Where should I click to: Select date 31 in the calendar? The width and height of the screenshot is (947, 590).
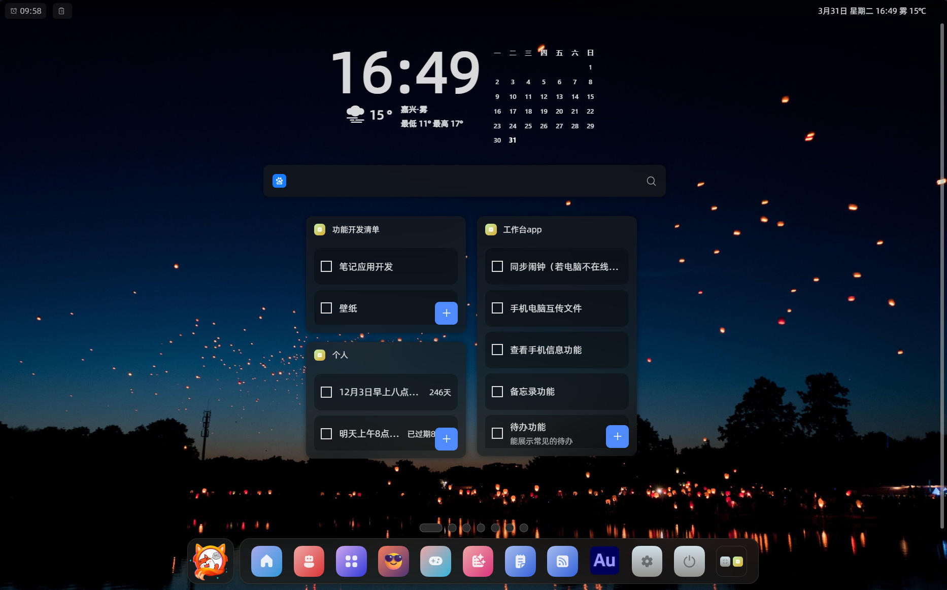point(513,141)
